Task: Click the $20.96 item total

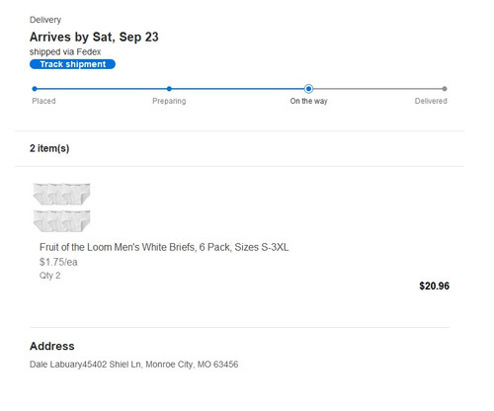Action: coord(434,286)
